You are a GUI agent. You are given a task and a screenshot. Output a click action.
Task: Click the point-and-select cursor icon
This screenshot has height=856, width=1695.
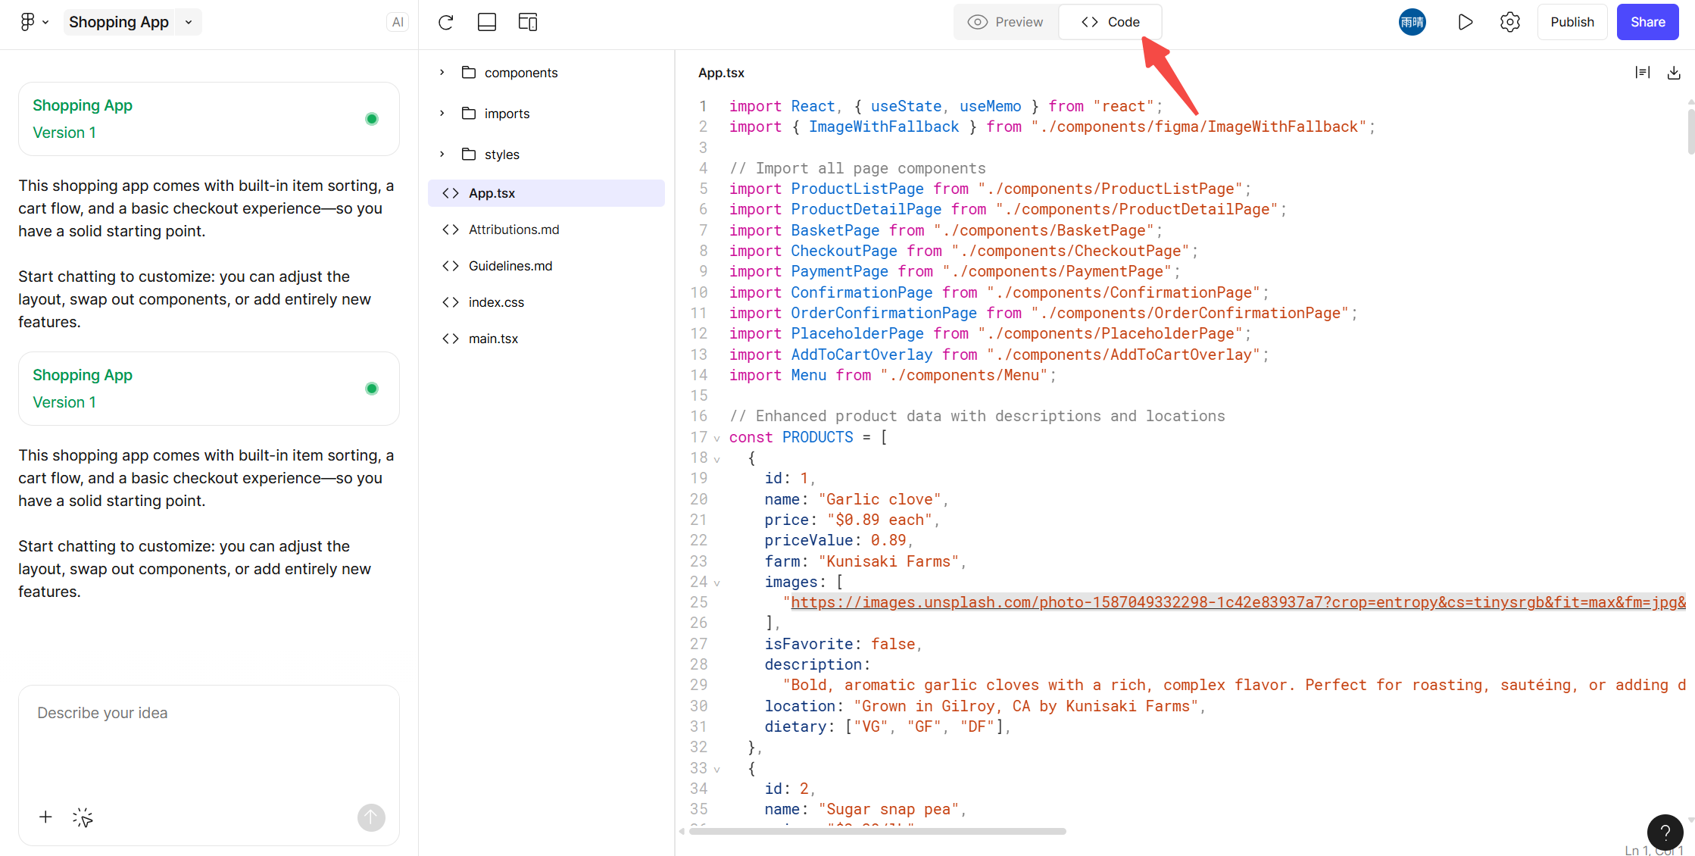click(x=83, y=817)
